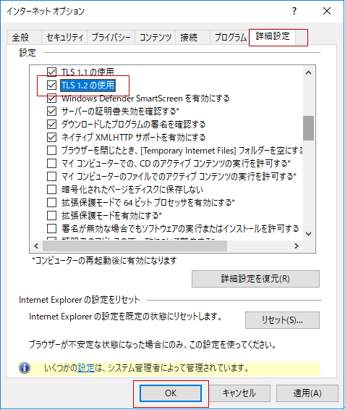This screenshot has height=410, width=345.
Task: Click the vertical scrollbar thumb in settings list
Action: click(308, 128)
